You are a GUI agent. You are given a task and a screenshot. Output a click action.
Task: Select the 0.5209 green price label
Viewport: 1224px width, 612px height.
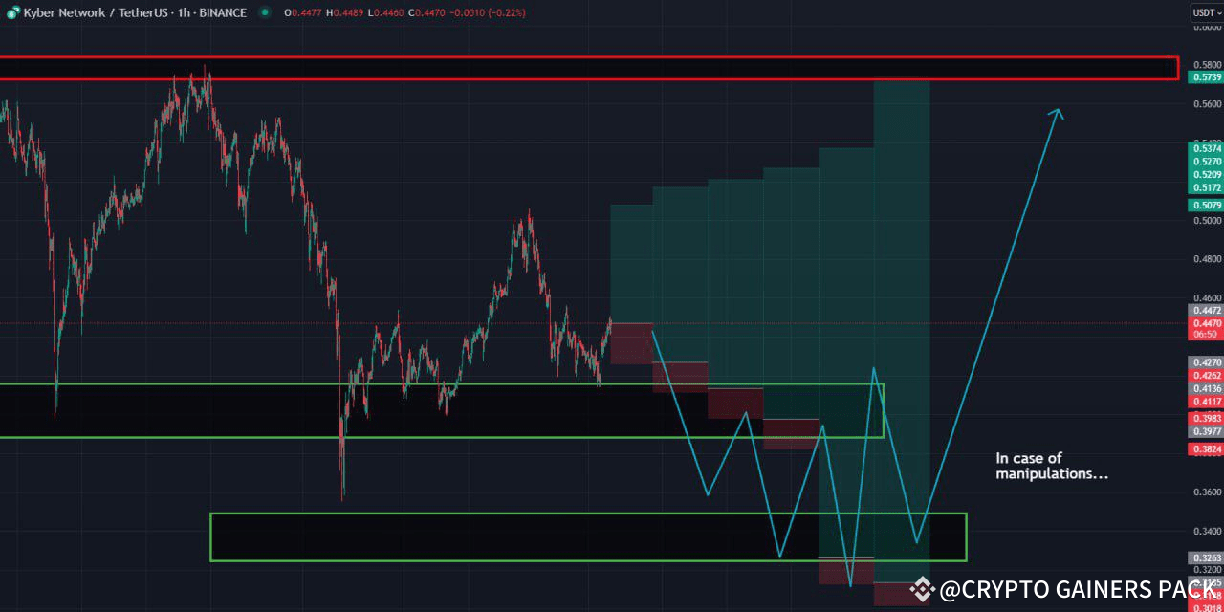tap(1205, 175)
